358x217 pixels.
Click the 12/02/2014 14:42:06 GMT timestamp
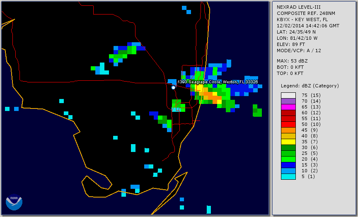(x=308, y=26)
